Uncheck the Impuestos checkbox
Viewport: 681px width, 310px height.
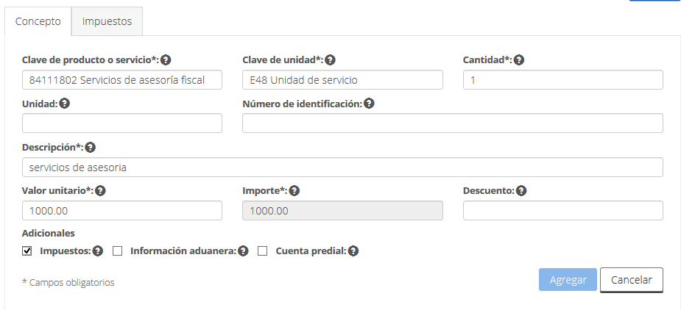coord(27,251)
